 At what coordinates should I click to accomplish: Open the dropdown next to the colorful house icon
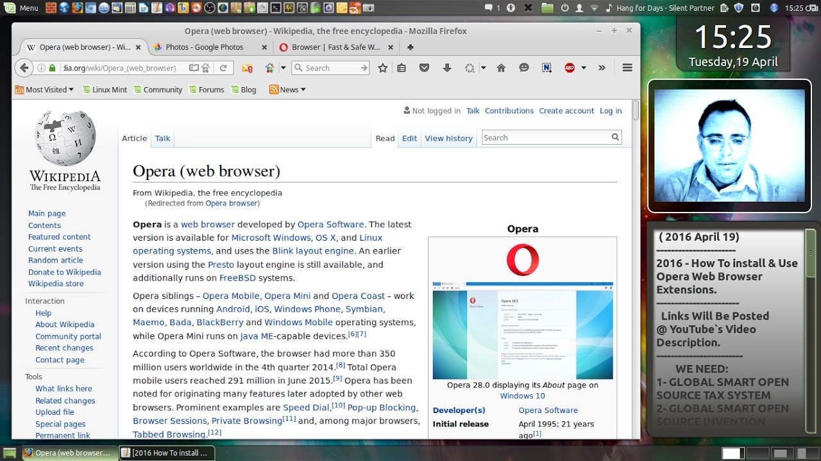coord(283,68)
